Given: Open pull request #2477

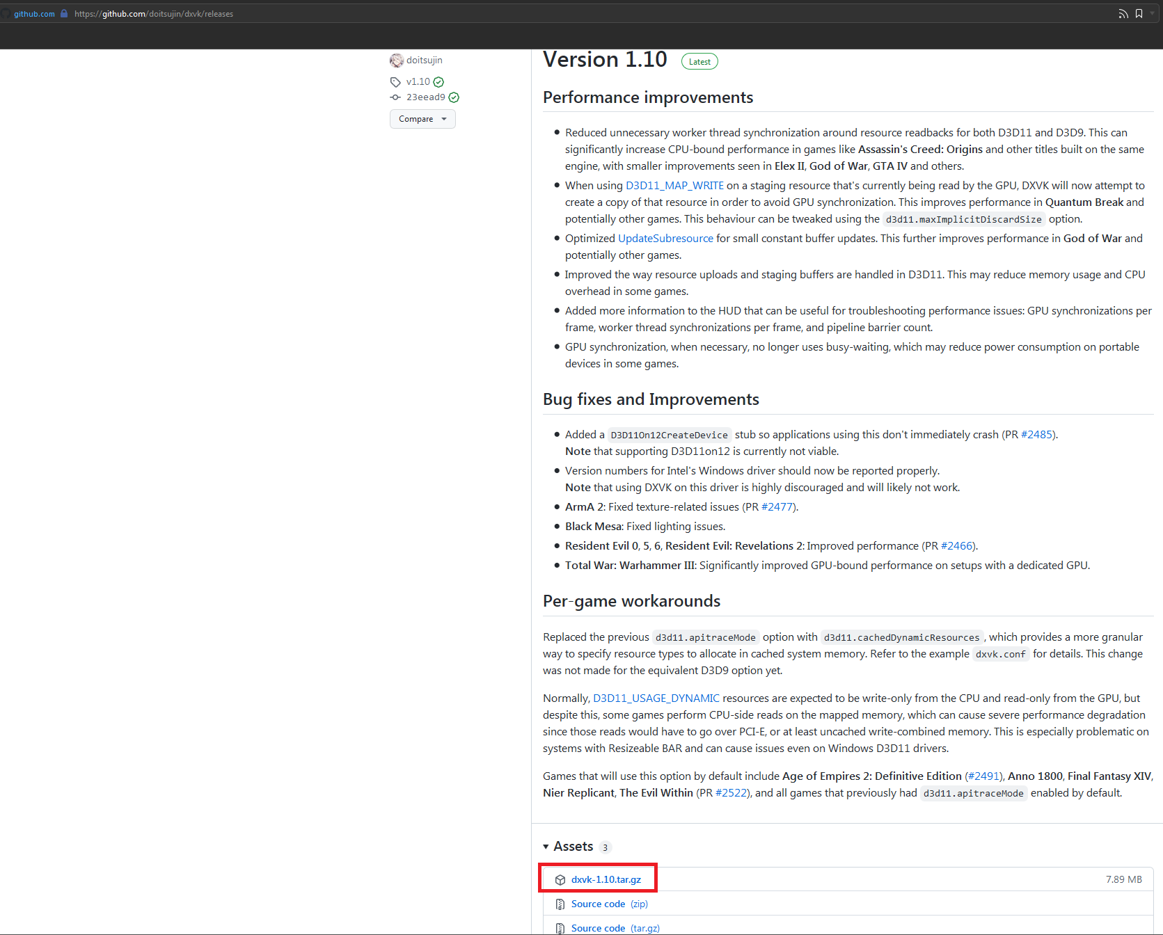Looking at the screenshot, I should [x=777, y=507].
